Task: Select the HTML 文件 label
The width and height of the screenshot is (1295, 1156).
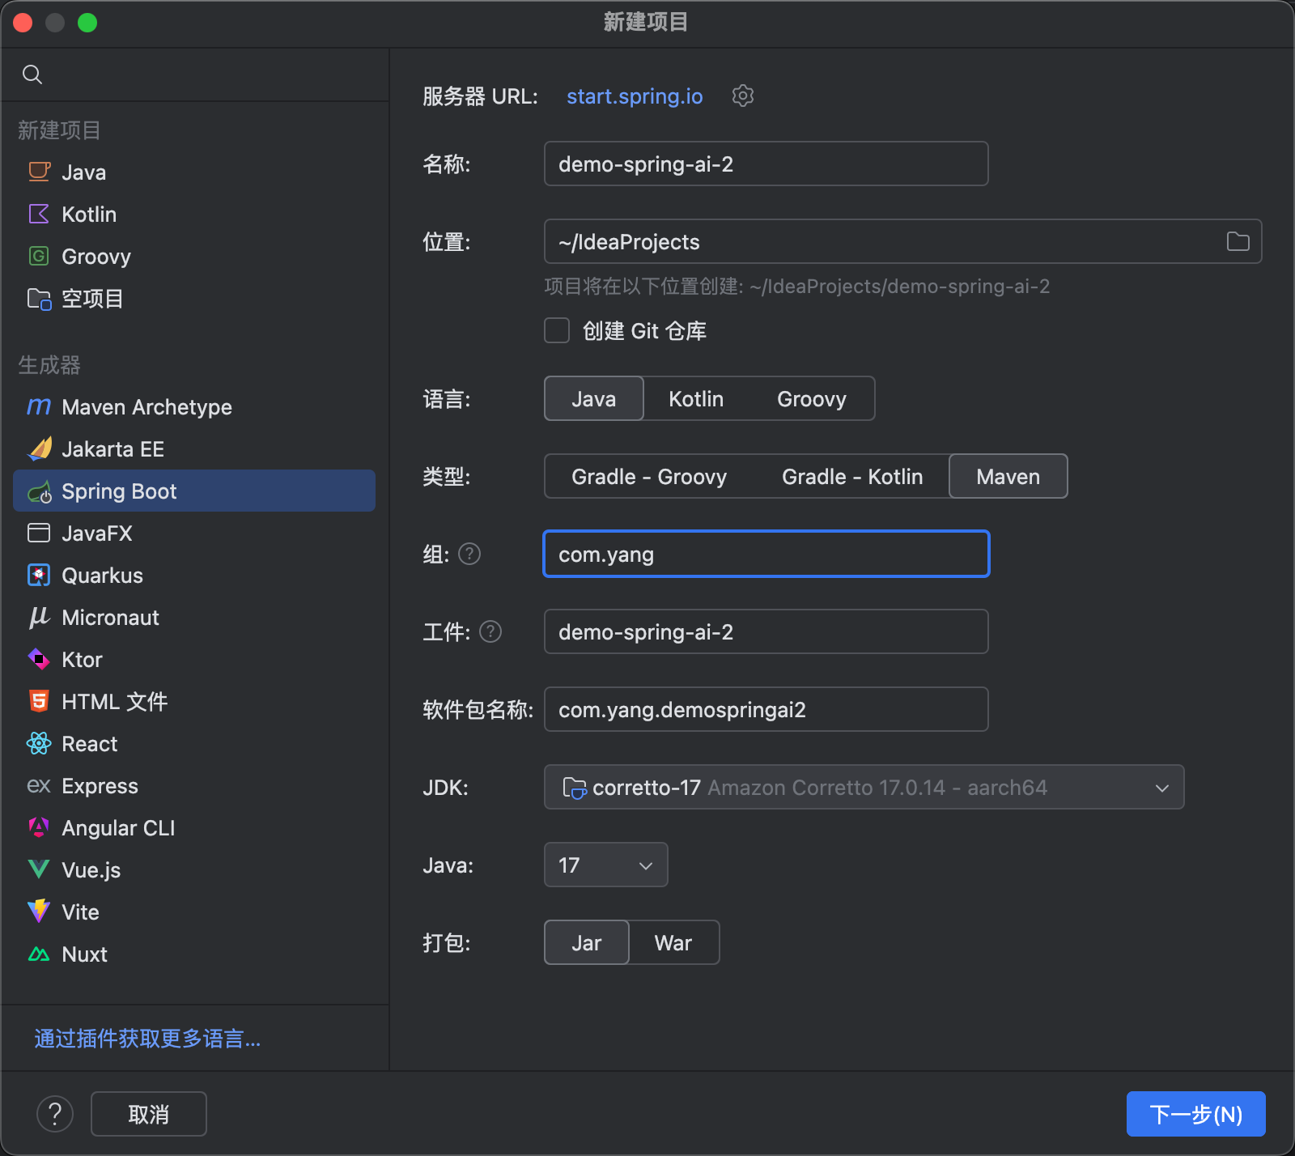Action: [115, 702]
